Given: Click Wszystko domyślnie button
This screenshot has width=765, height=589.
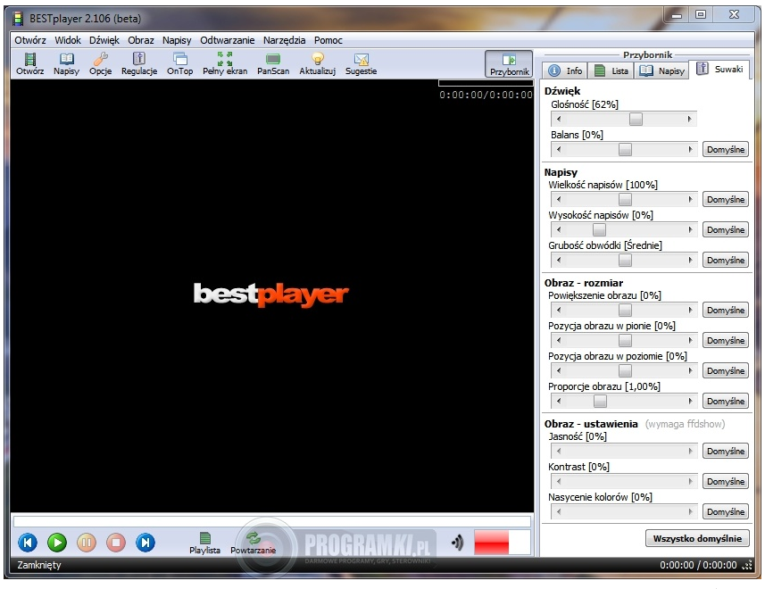Looking at the screenshot, I should pyautogui.click(x=697, y=538).
